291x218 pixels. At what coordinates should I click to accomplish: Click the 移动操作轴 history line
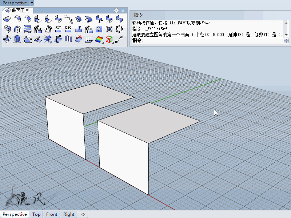pyautogui.click(x=171, y=23)
